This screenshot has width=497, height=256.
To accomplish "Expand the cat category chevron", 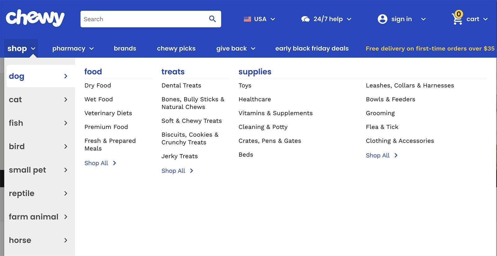I will [x=66, y=99].
